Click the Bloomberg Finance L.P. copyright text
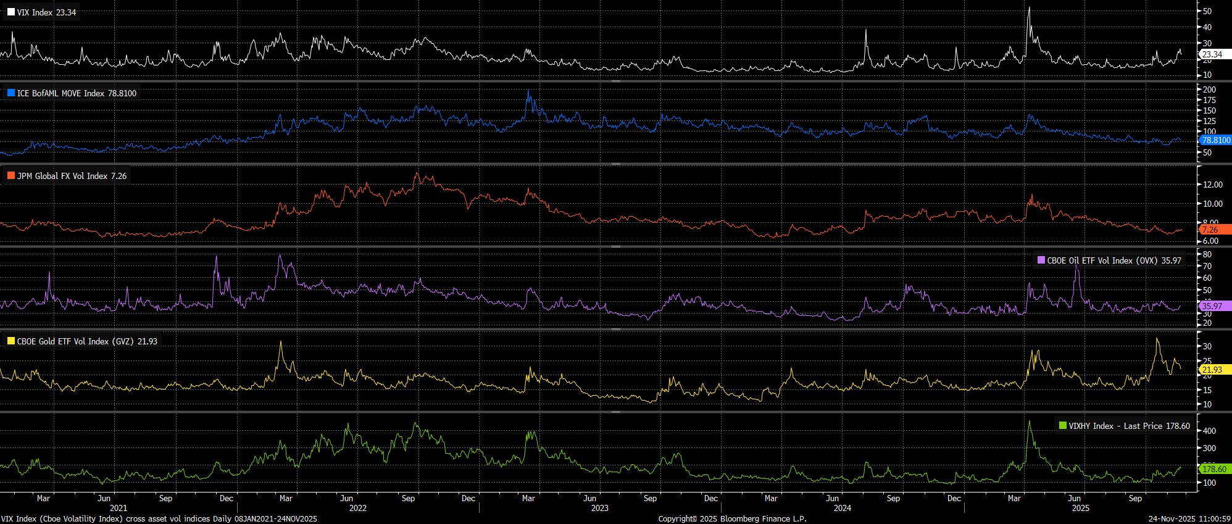The image size is (1232, 524). point(732,519)
